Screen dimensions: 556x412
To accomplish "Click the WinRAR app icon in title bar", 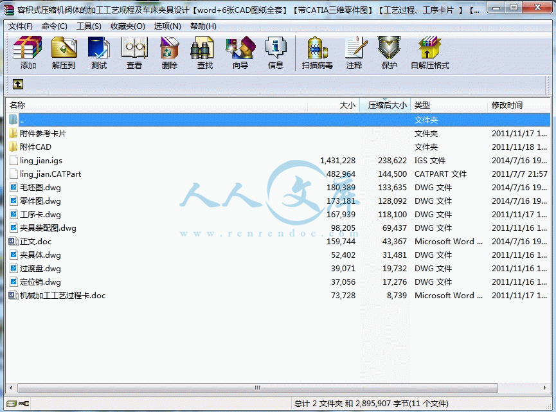I will [x=8, y=9].
